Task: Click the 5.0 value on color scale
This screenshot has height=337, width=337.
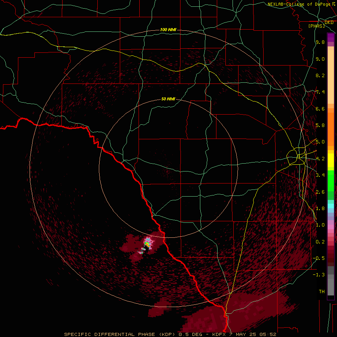Action: pos(320,142)
